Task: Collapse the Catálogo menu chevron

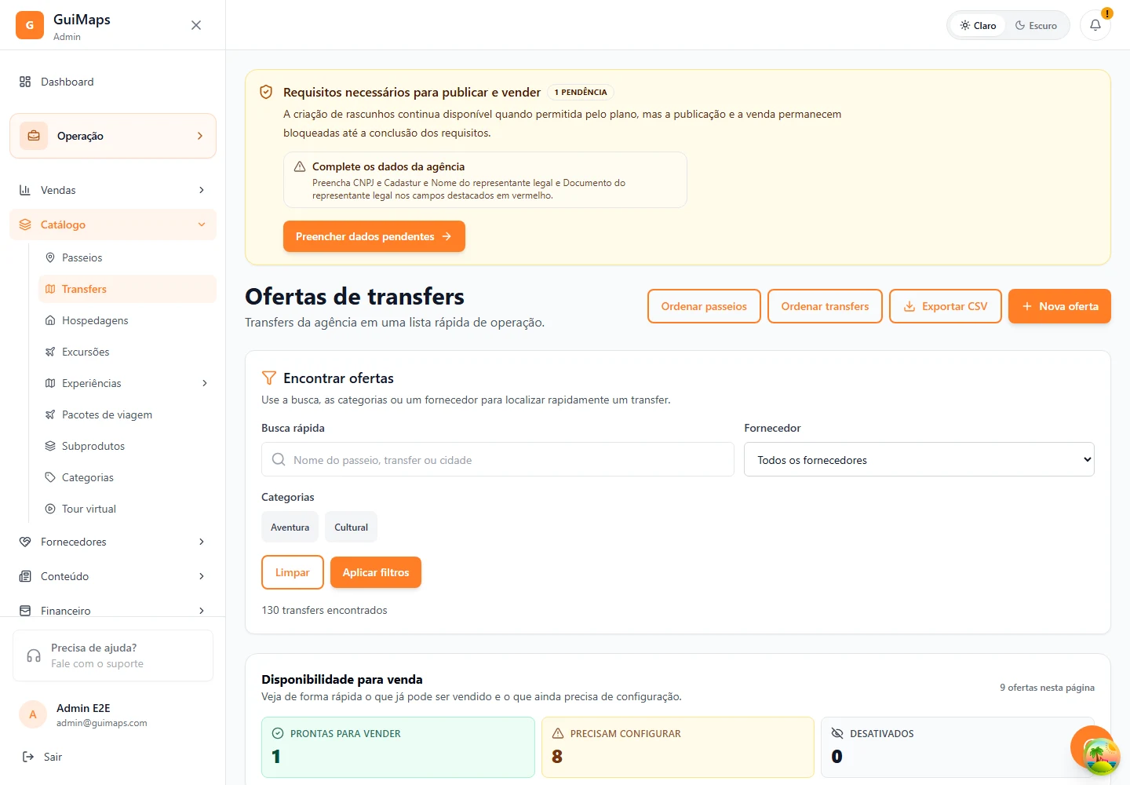Action: click(x=202, y=225)
